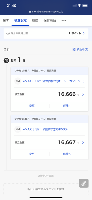Screen dimensions: 92x200
Task: Tap the eM logo of 全世界株式 fund
Action: click(18, 81)
